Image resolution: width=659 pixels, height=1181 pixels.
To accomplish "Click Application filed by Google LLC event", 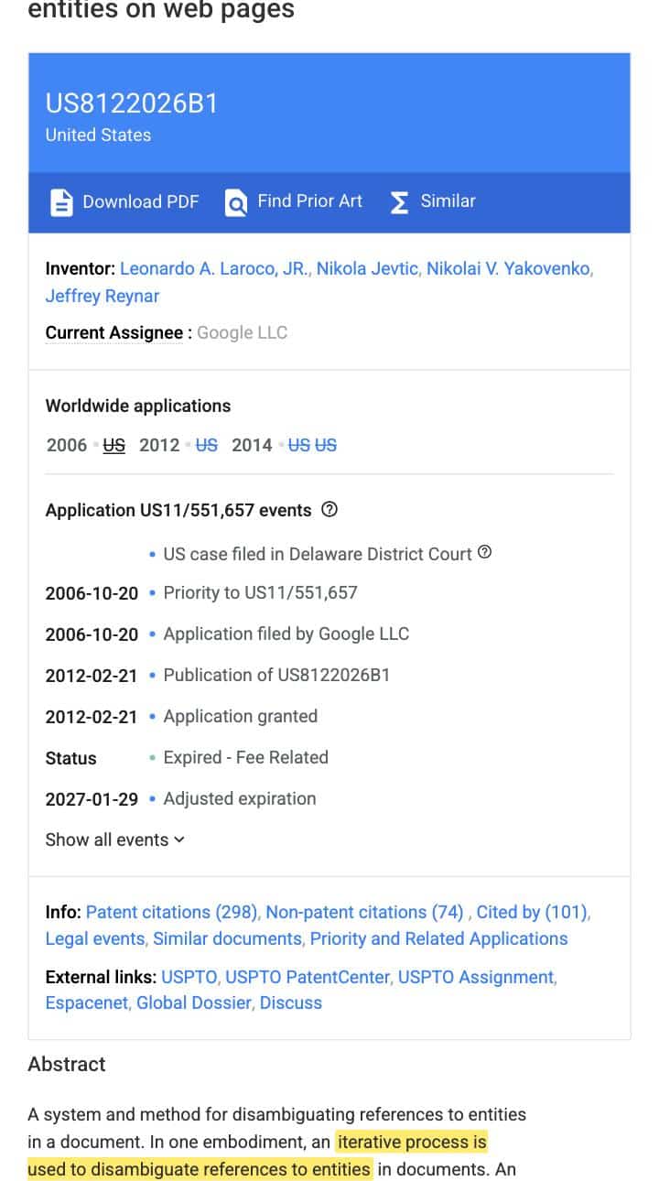I will 286,634.
